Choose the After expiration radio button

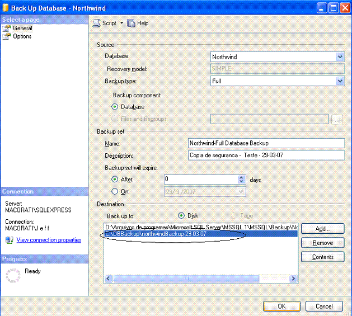pyautogui.click(x=115, y=180)
